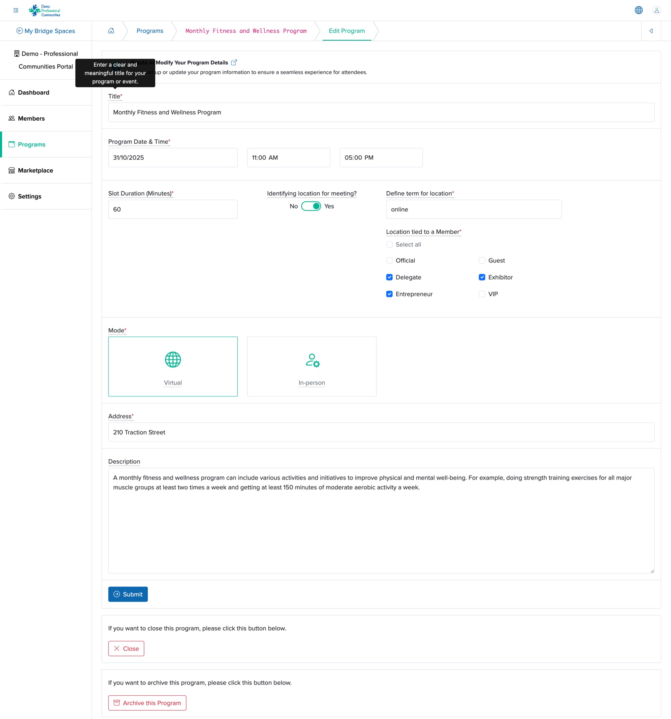Open the language globe icon

tap(638, 10)
